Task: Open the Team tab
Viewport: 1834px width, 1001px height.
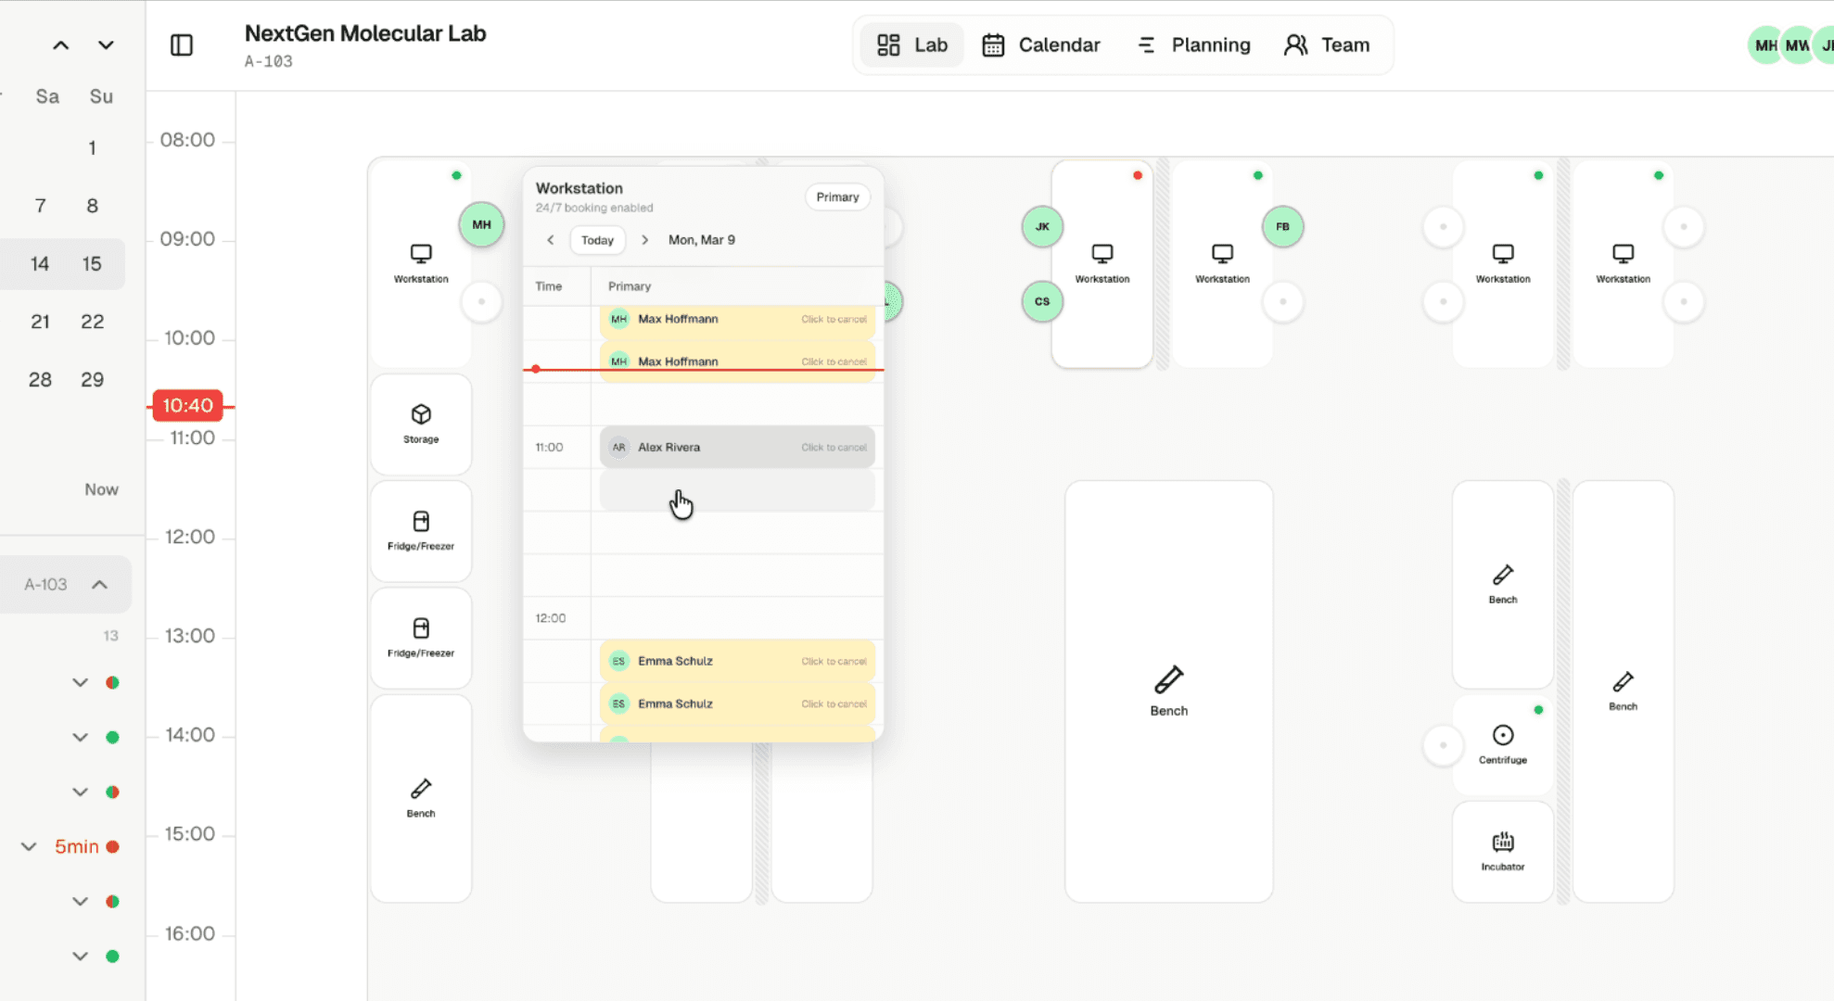Action: click(1327, 44)
